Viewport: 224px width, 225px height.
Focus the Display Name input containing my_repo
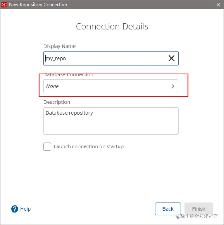click(103, 58)
